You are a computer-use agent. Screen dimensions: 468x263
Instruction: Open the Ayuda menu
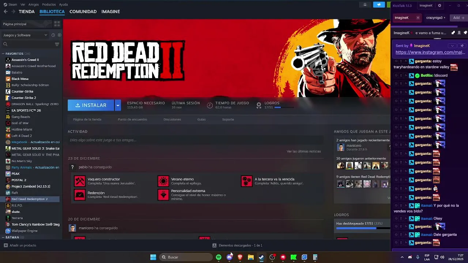tap(64, 4)
